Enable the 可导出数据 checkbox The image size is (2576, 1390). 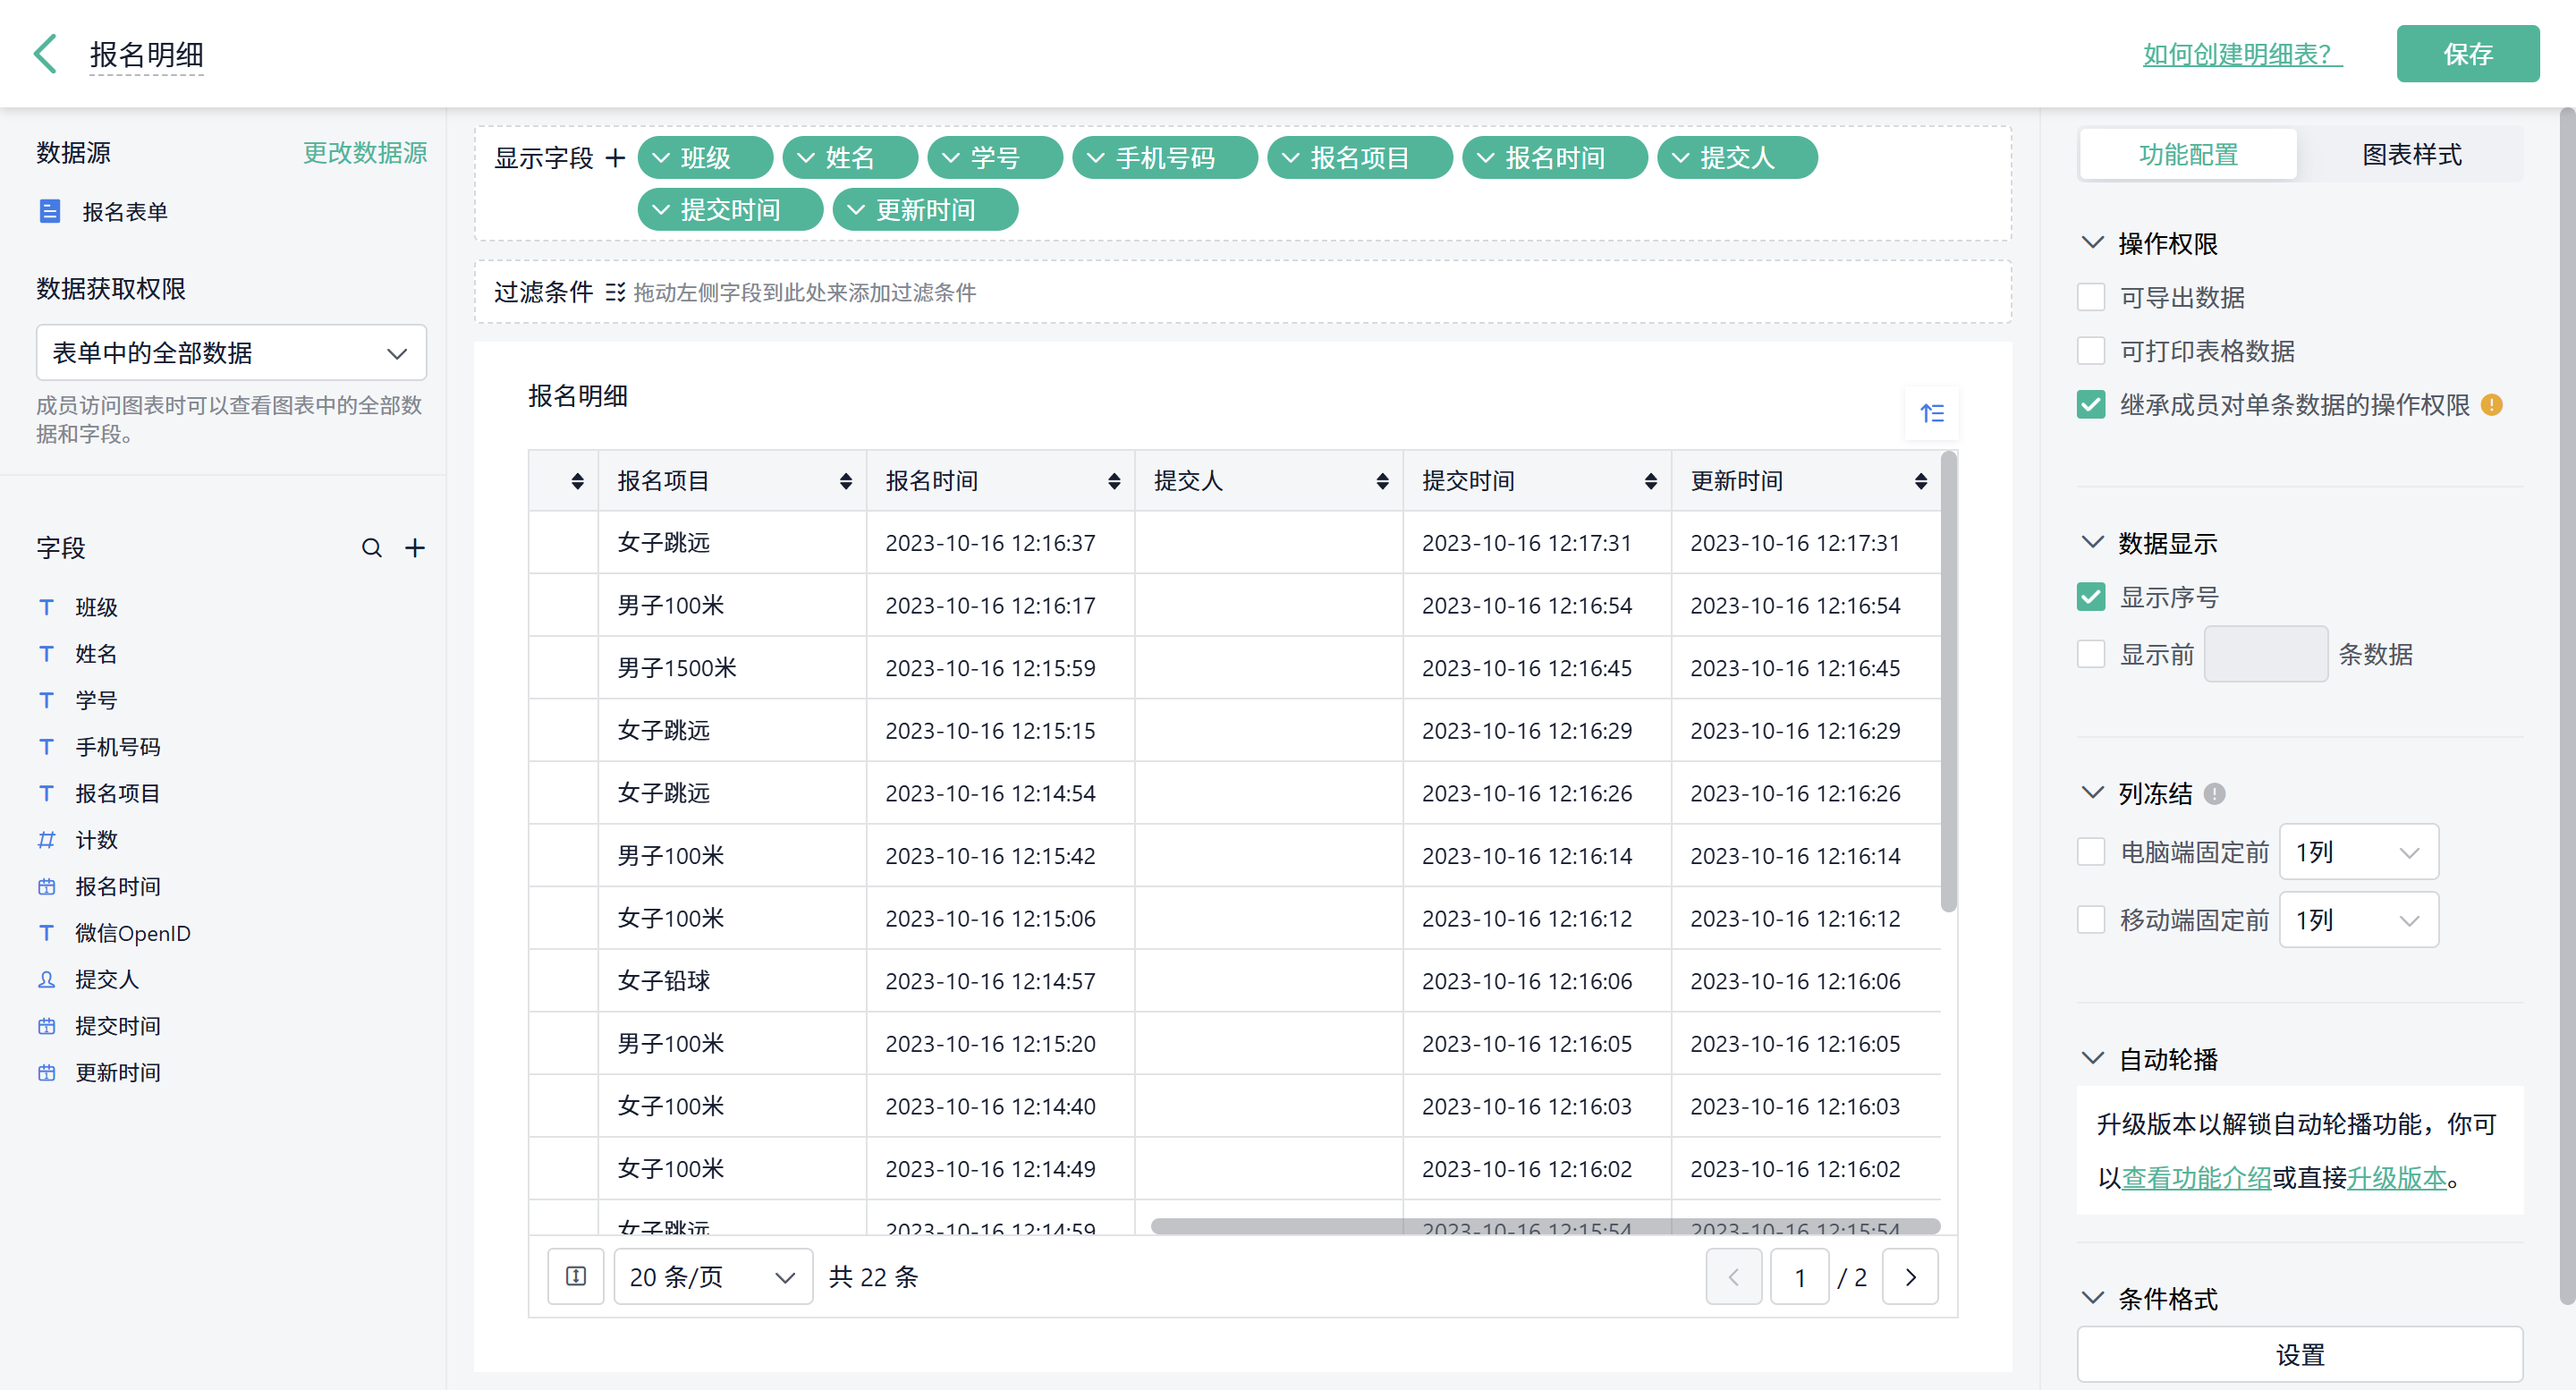2091,297
